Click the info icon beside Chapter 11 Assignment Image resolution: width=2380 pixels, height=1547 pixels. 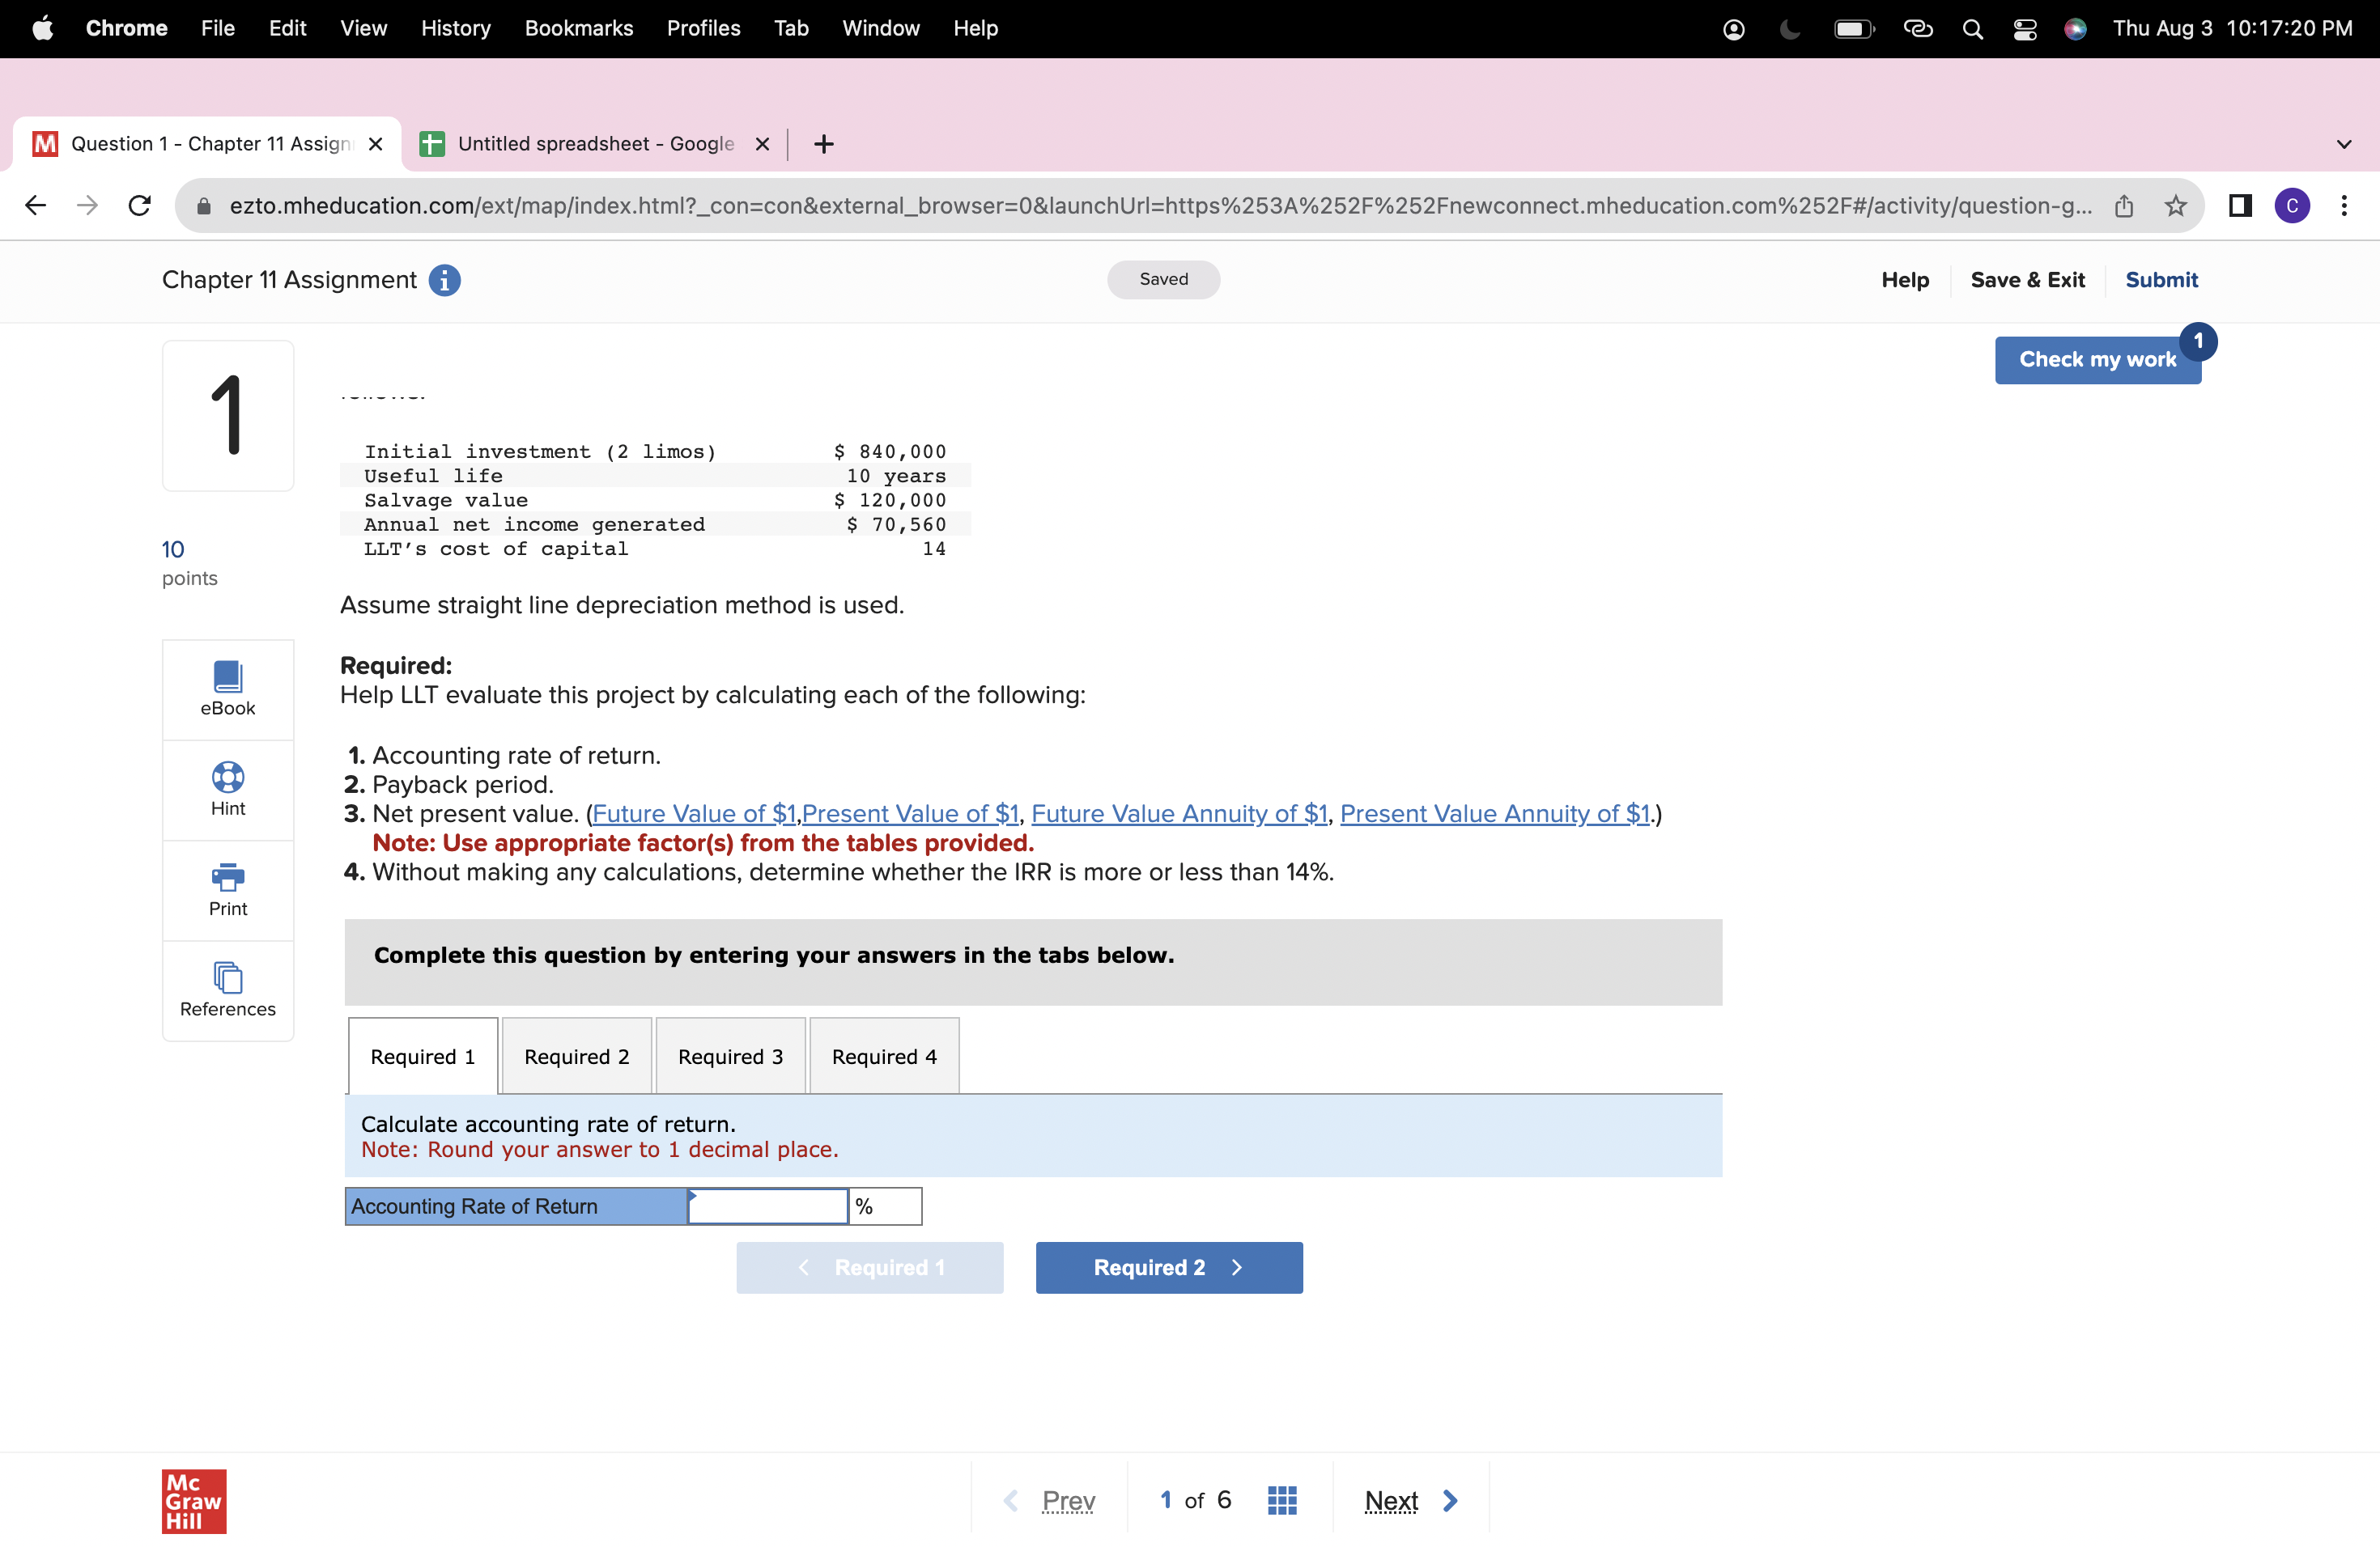coord(443,281)
